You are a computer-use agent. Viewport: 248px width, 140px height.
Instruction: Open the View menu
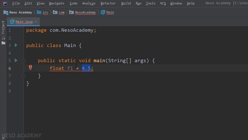tap(40, 3)
